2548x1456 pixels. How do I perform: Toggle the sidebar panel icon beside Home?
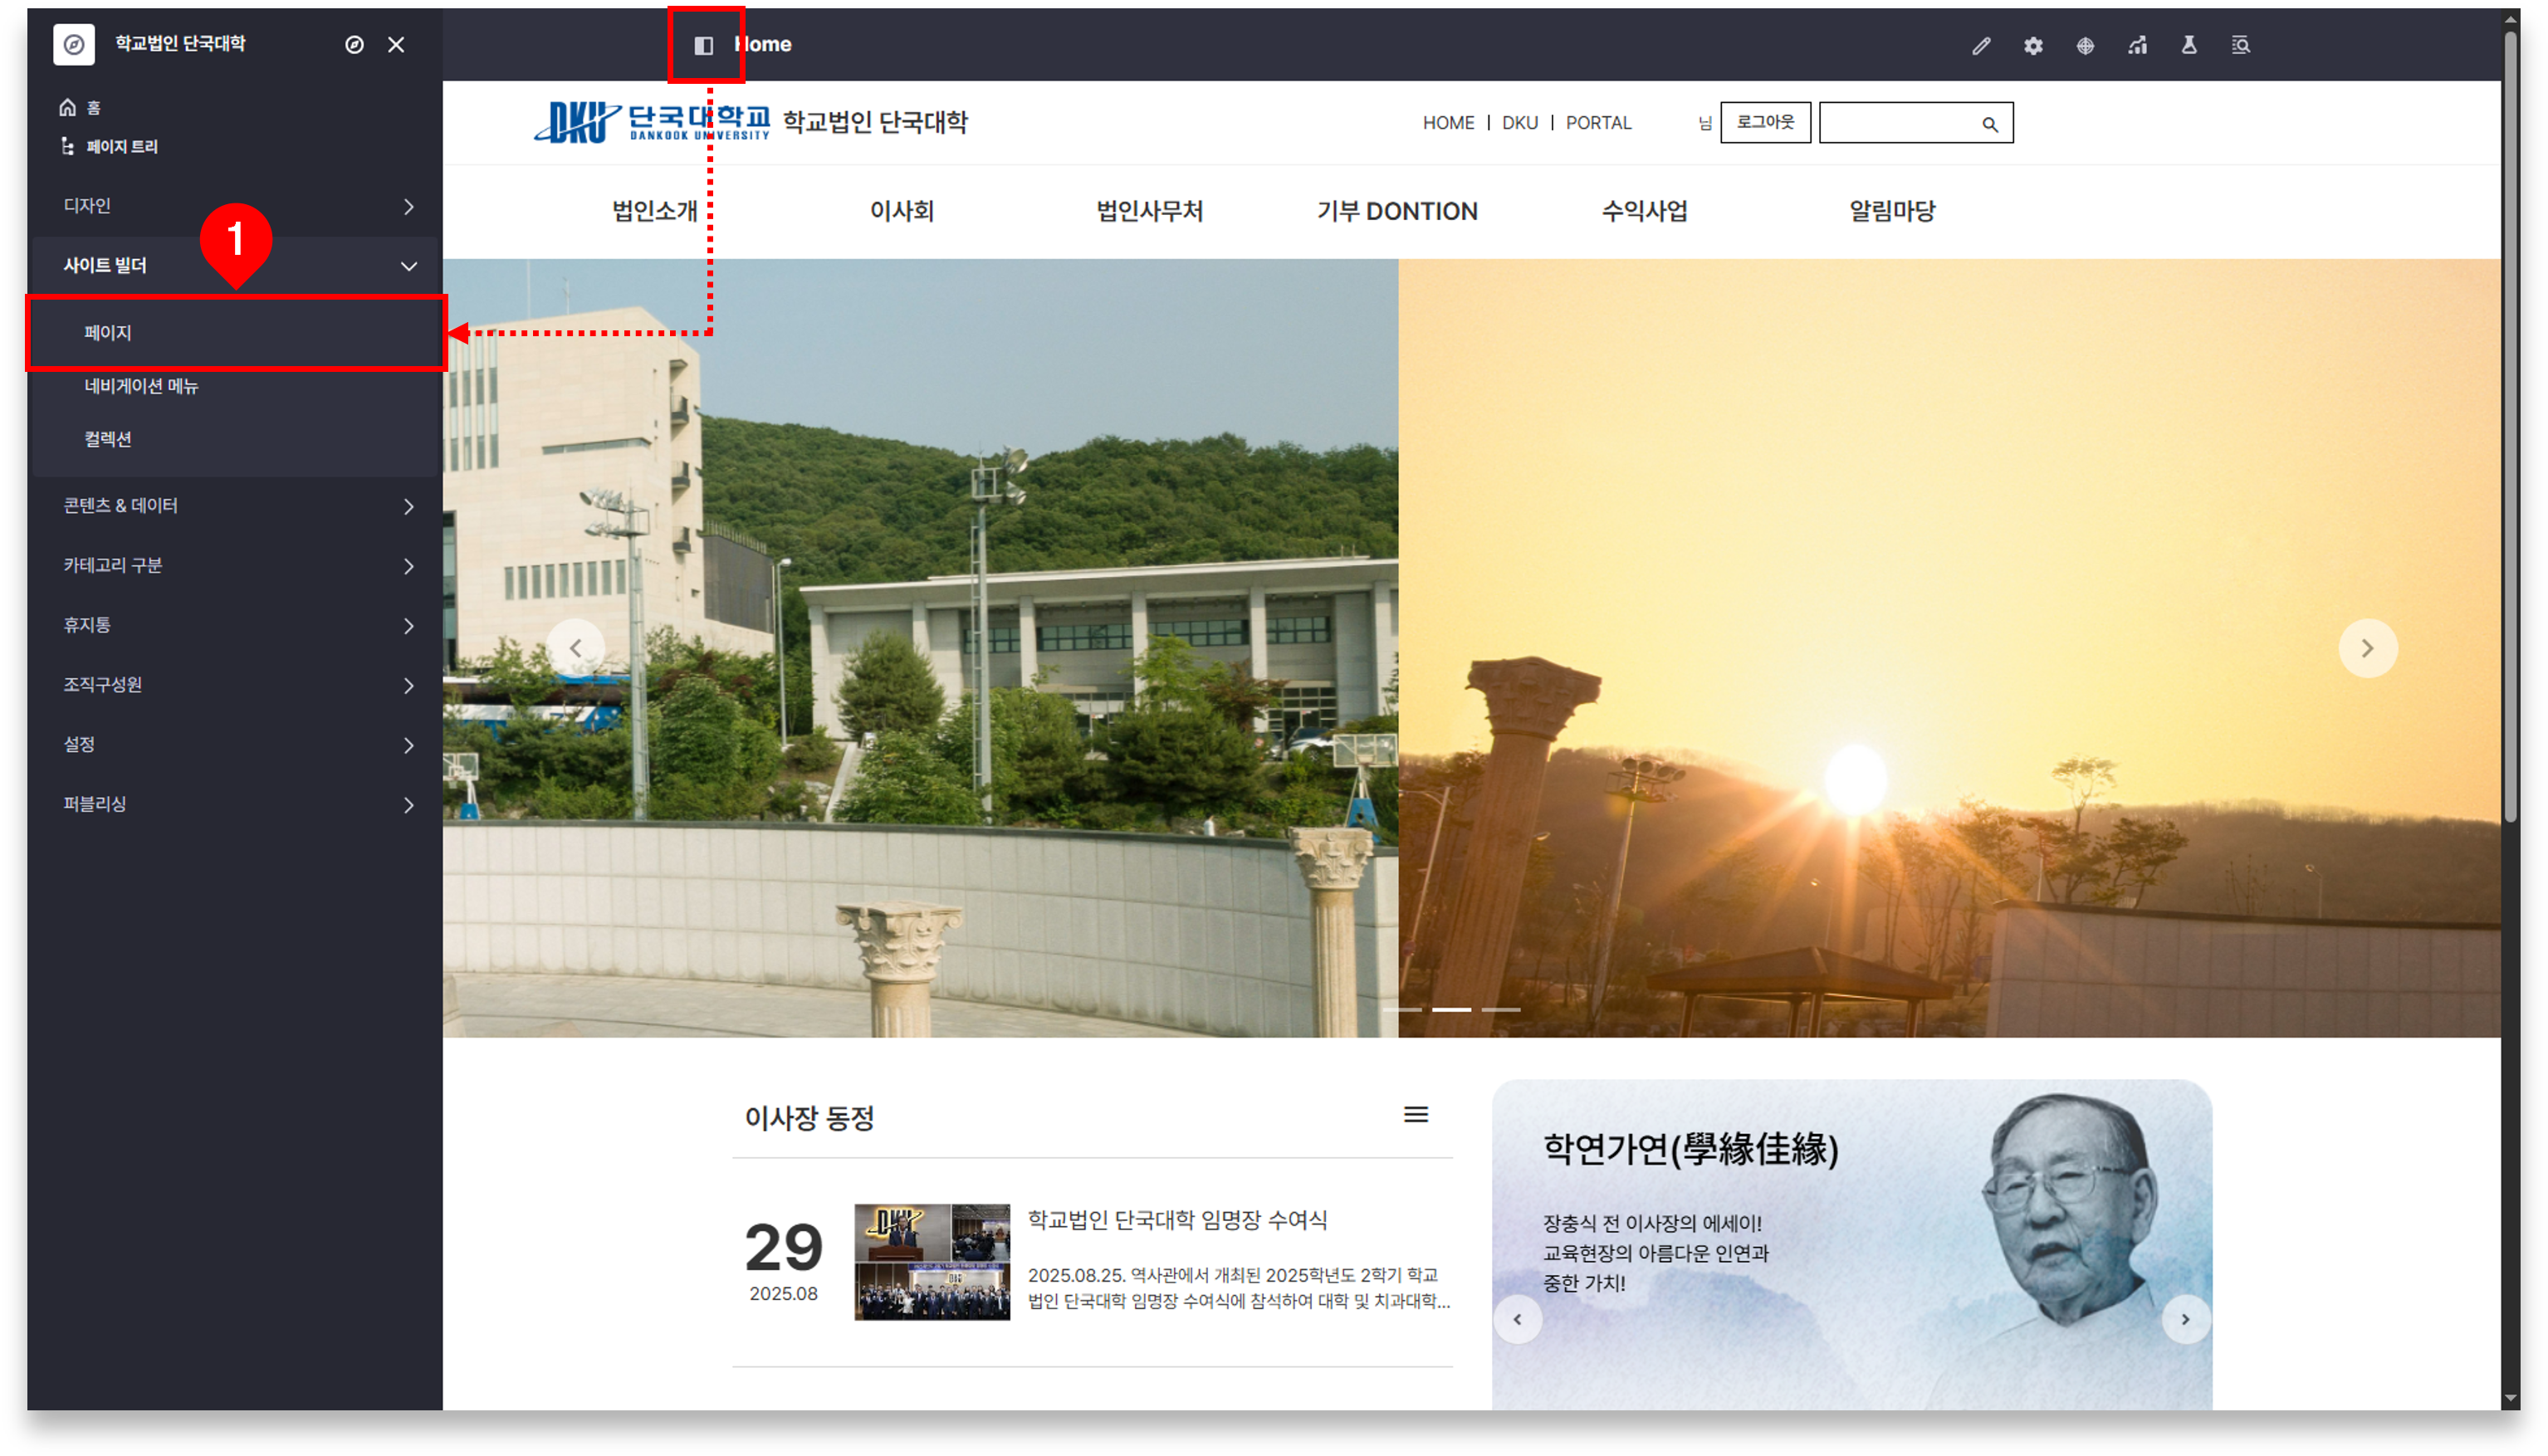click(704, 45)
